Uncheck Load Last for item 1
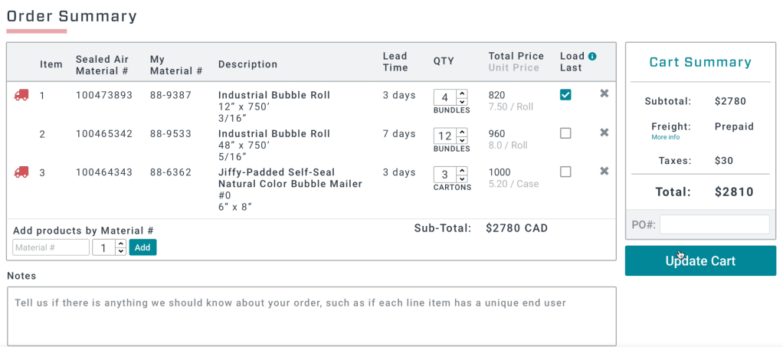Viewport: 783px width, 347px height. [x=565, y=94]
